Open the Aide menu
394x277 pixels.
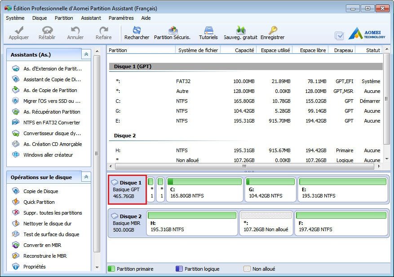146,18
